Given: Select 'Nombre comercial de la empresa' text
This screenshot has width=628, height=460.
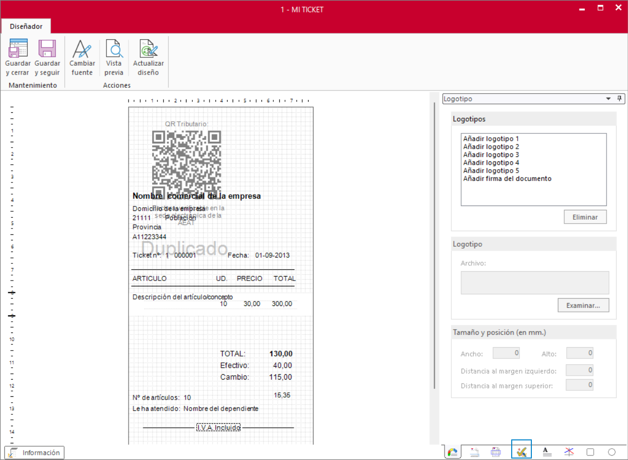Looking at the screenshot, I should [196, 196].
